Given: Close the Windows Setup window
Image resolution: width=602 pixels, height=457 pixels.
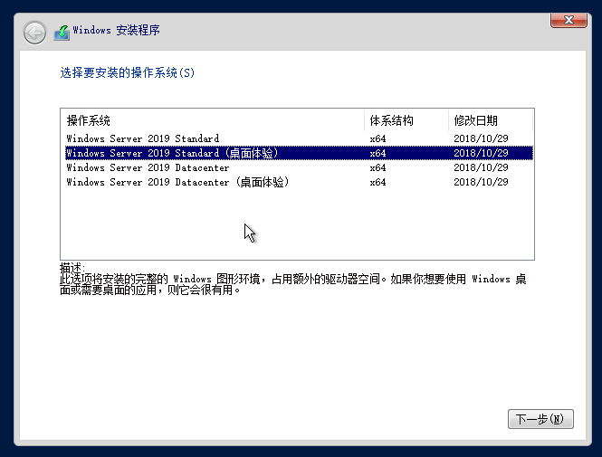Looking at the screenshot, I should [569, 20].
